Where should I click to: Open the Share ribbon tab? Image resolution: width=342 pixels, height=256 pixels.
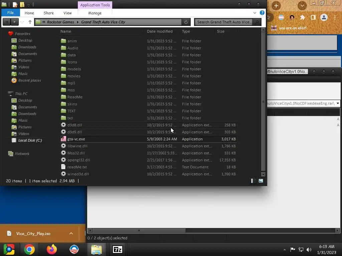coord(48,13)
